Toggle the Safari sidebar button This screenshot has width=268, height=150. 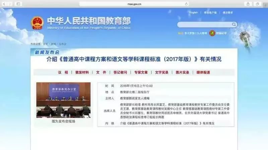click(x=18, y=4)
